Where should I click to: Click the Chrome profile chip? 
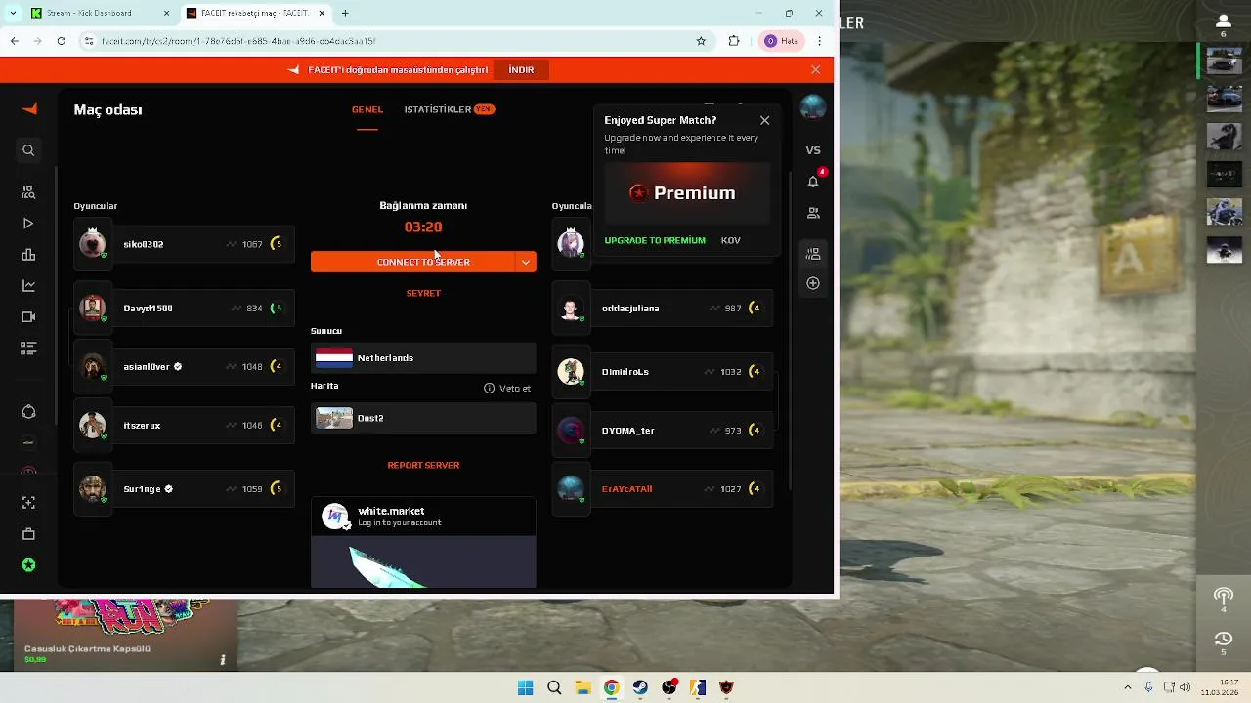781,41
